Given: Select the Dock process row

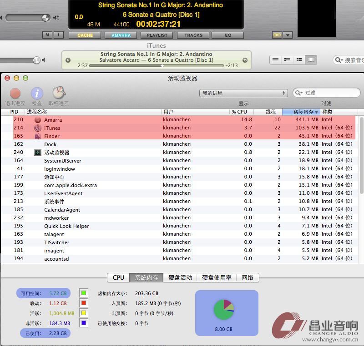Looking at the screenshot, I should pos(180,144).
